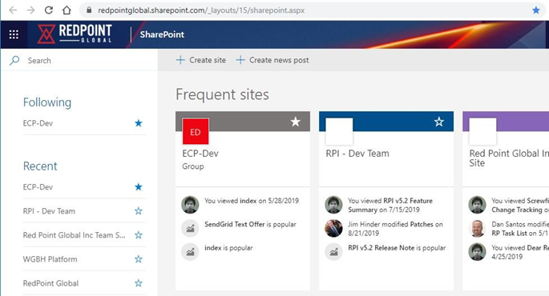Open Red Point Global Inc card title

[509, 158]
